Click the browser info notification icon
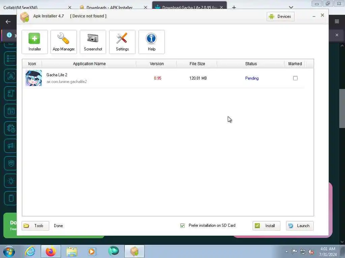The width and height of the screenshot is (345, 258). tap(9, 35)
